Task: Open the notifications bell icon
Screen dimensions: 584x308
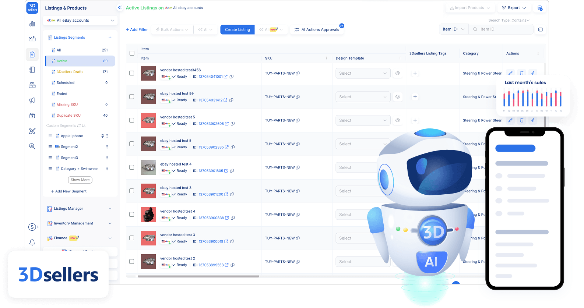Action: [32, 242]
